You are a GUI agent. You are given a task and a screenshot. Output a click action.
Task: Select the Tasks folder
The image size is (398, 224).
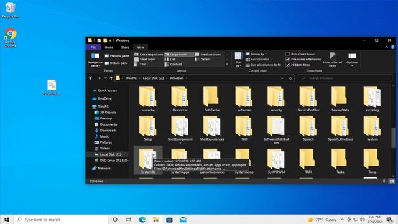(x=340, y=161)
